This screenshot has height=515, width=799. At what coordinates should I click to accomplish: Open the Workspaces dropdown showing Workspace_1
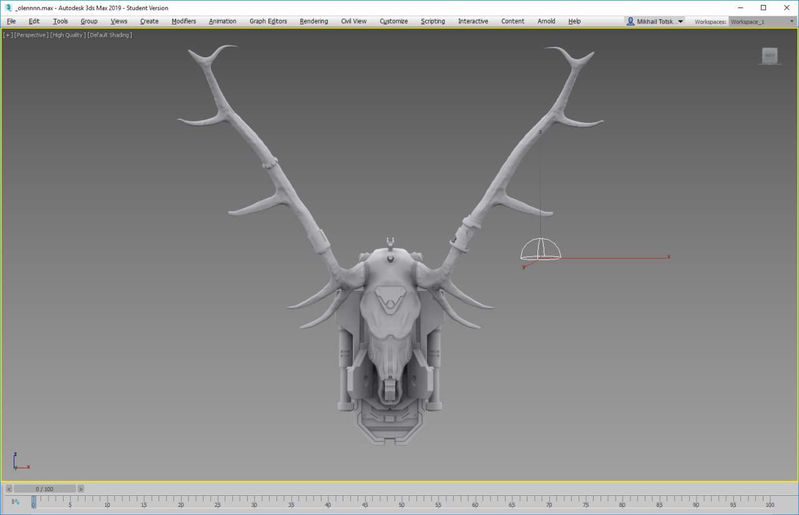[763, 21]
